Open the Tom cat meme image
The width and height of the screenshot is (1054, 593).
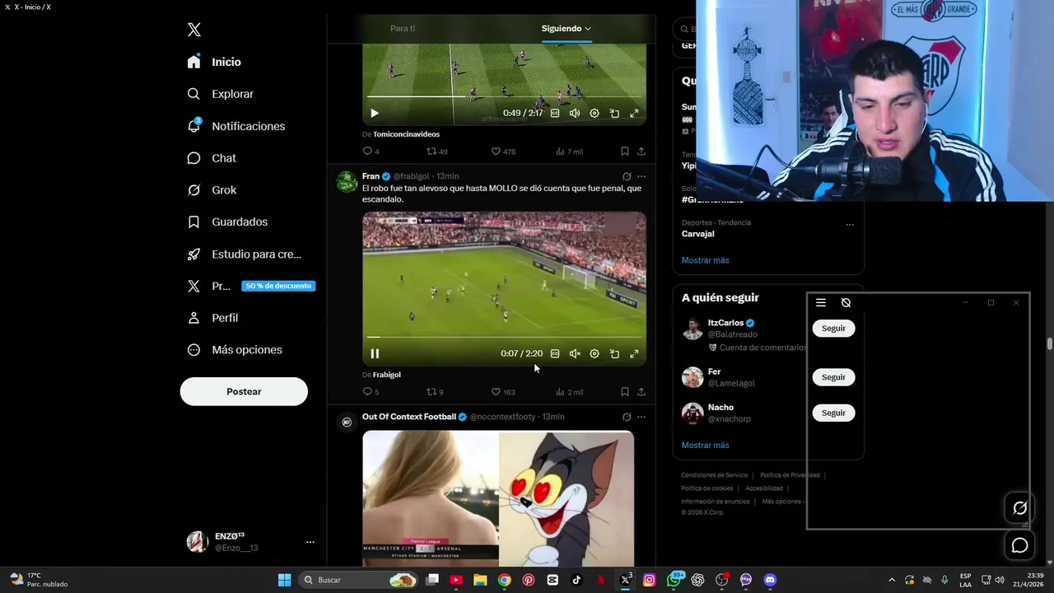click(x=566, y=498)
